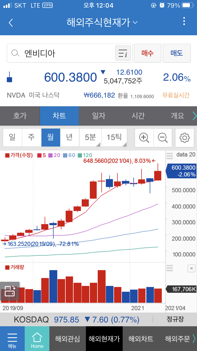Screen dimensions: 197x351
Task: Select the 년 yearly period
Action: tap(70, 137)
